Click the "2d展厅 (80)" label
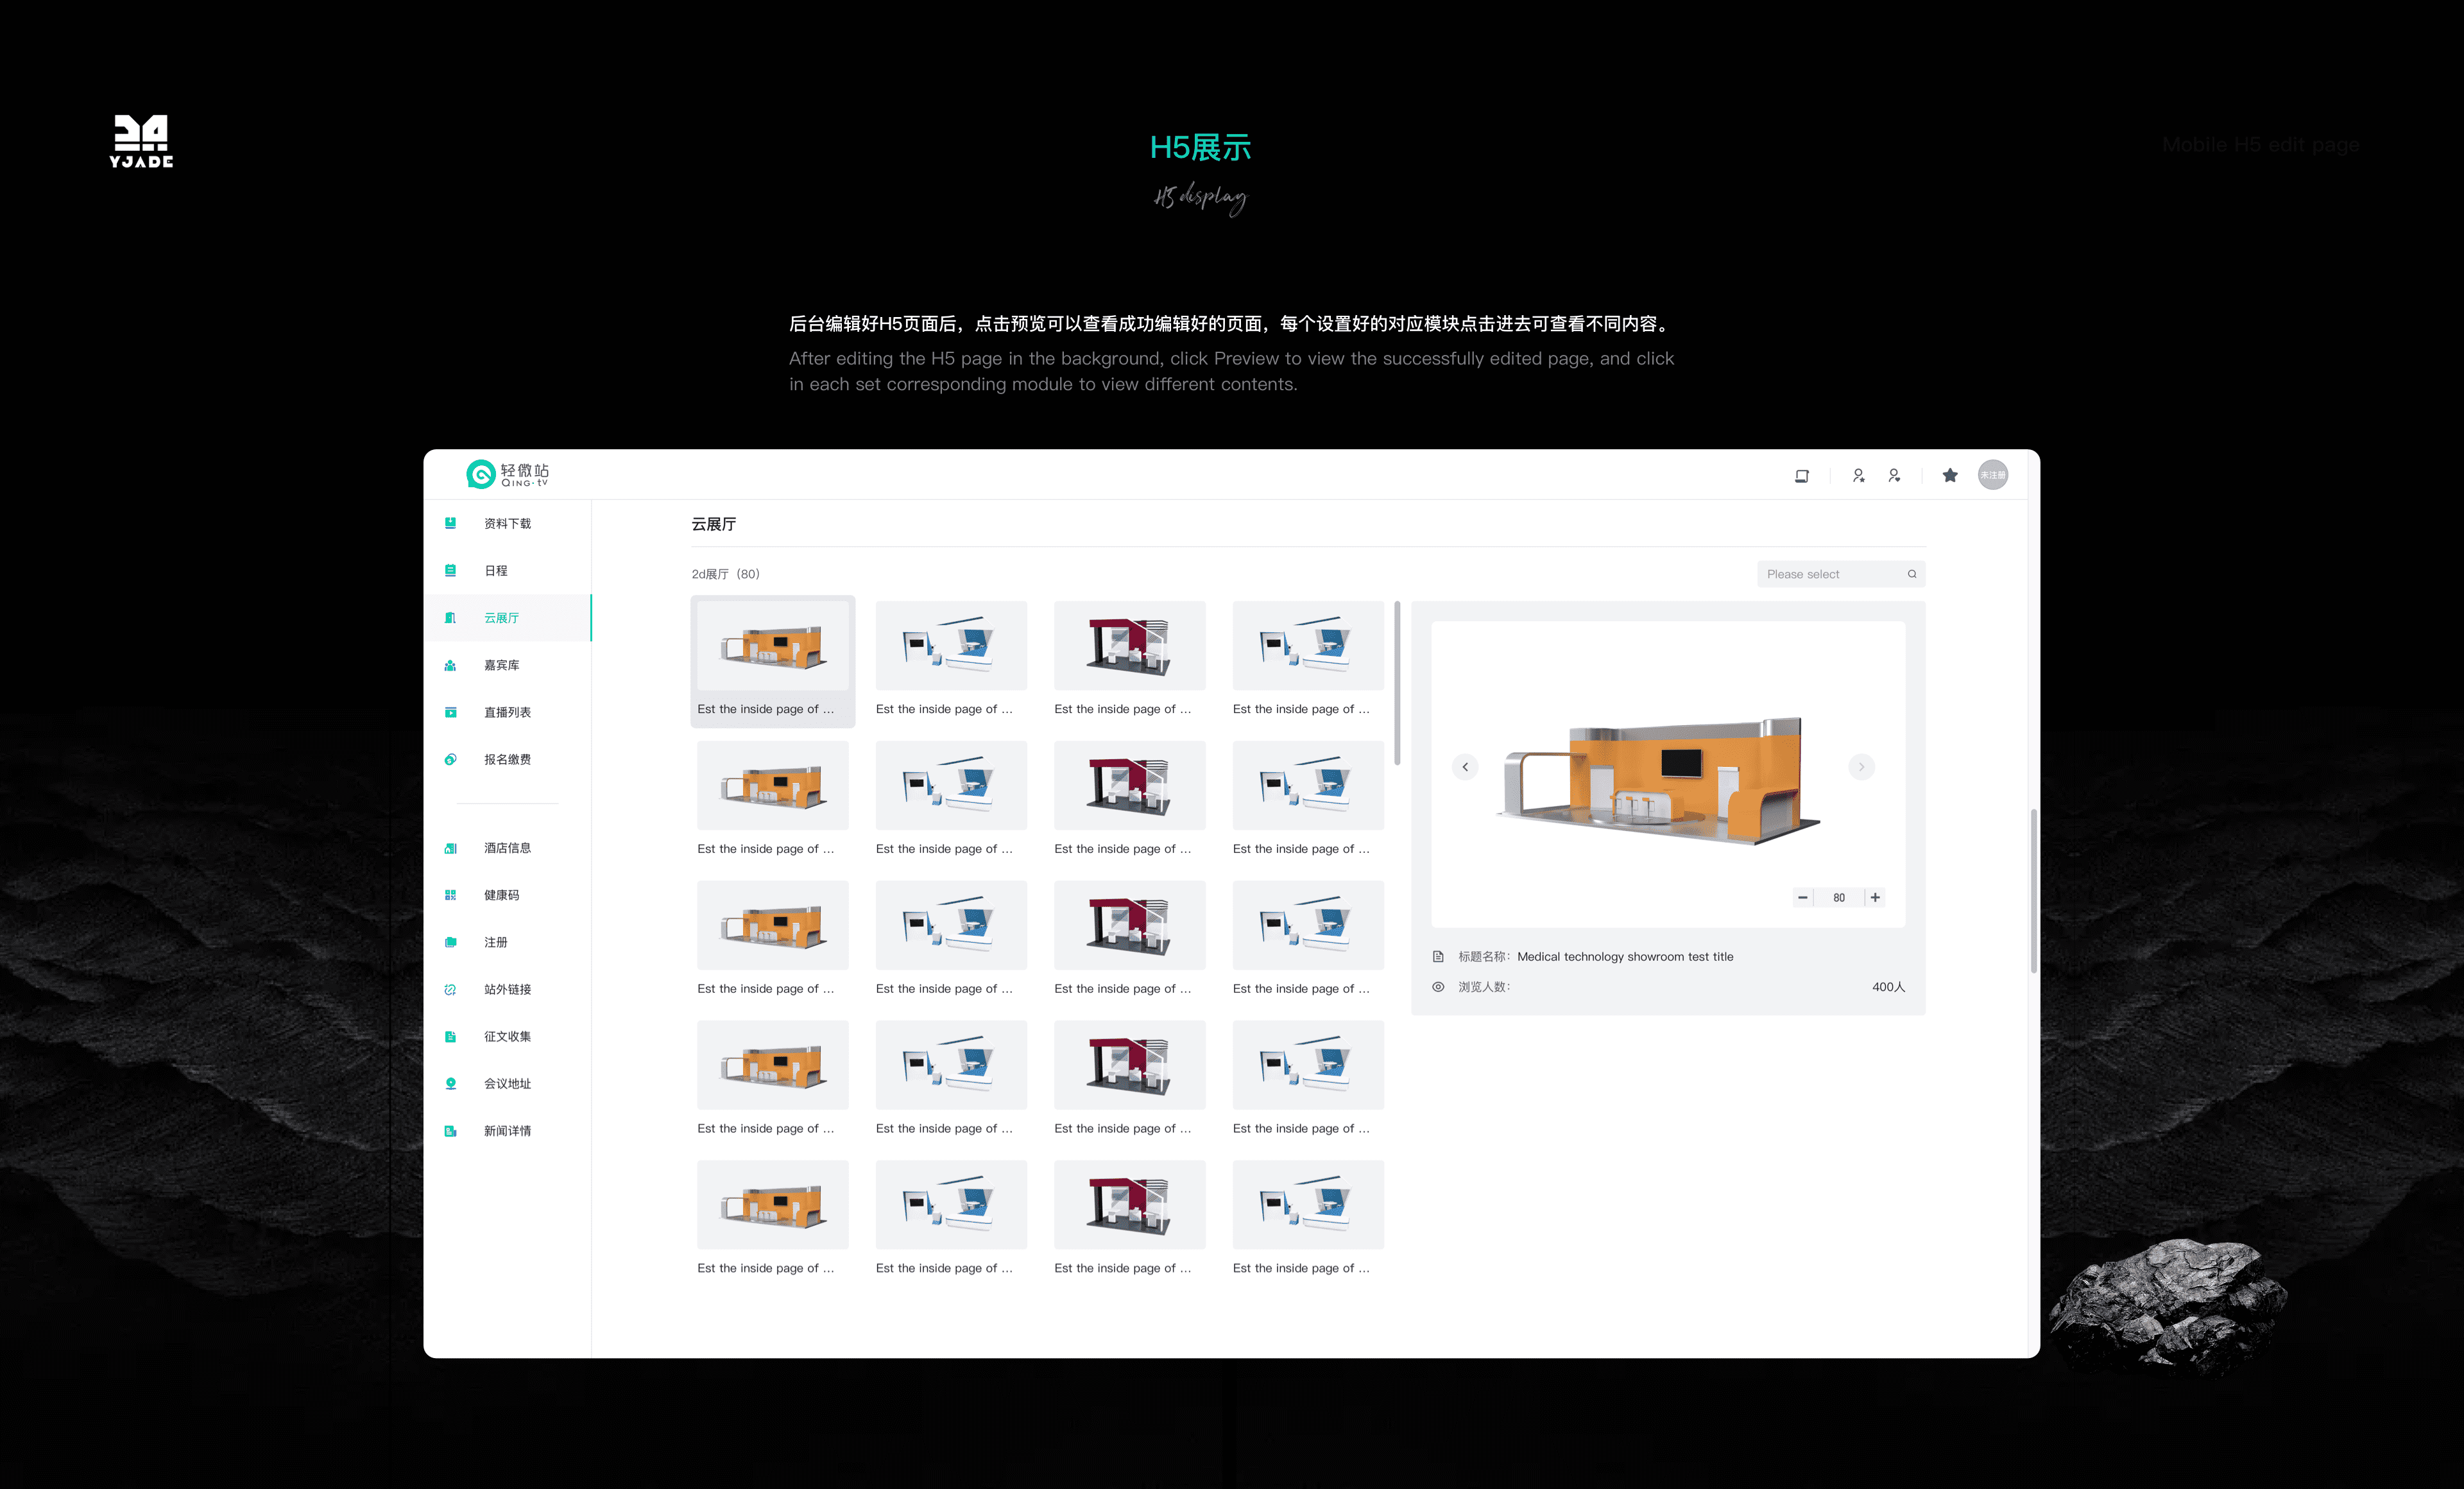Viewport: 2464px width, 1489px height. 726,574
